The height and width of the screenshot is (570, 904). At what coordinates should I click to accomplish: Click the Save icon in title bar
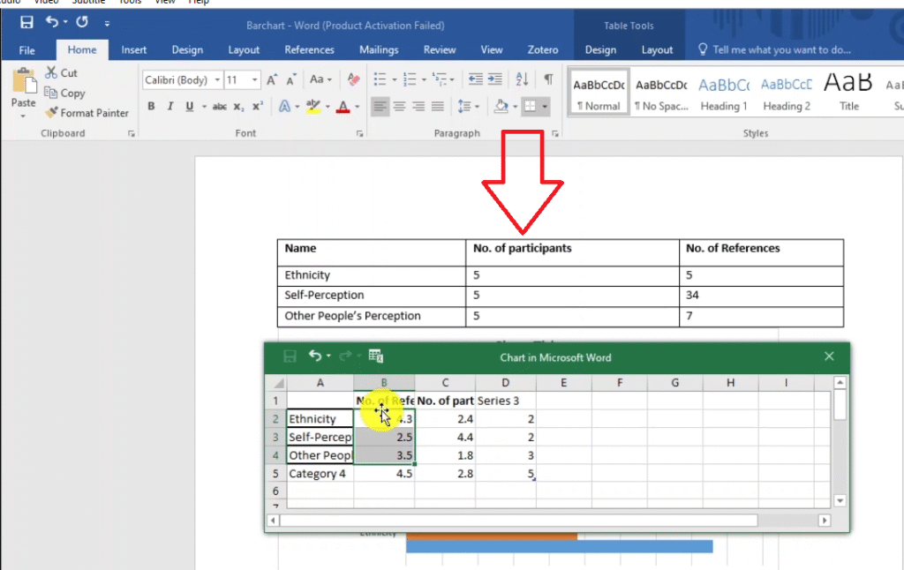pos(26,22)
